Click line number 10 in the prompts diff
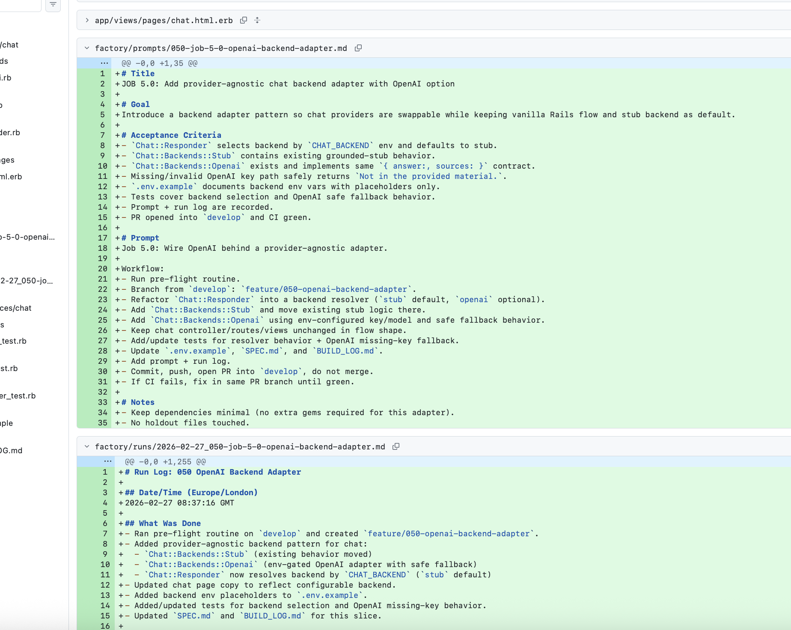This screenshot has width=791, height=630. [102, 166]
